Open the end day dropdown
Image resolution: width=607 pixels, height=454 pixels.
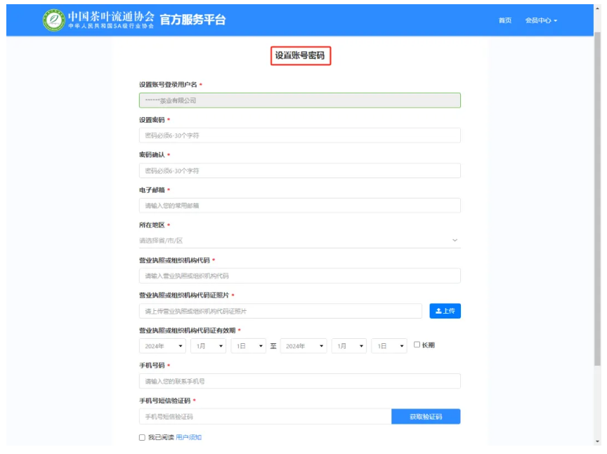click(x=389, y=346)
